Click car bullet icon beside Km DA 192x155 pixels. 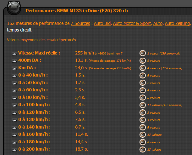[14, 68]
